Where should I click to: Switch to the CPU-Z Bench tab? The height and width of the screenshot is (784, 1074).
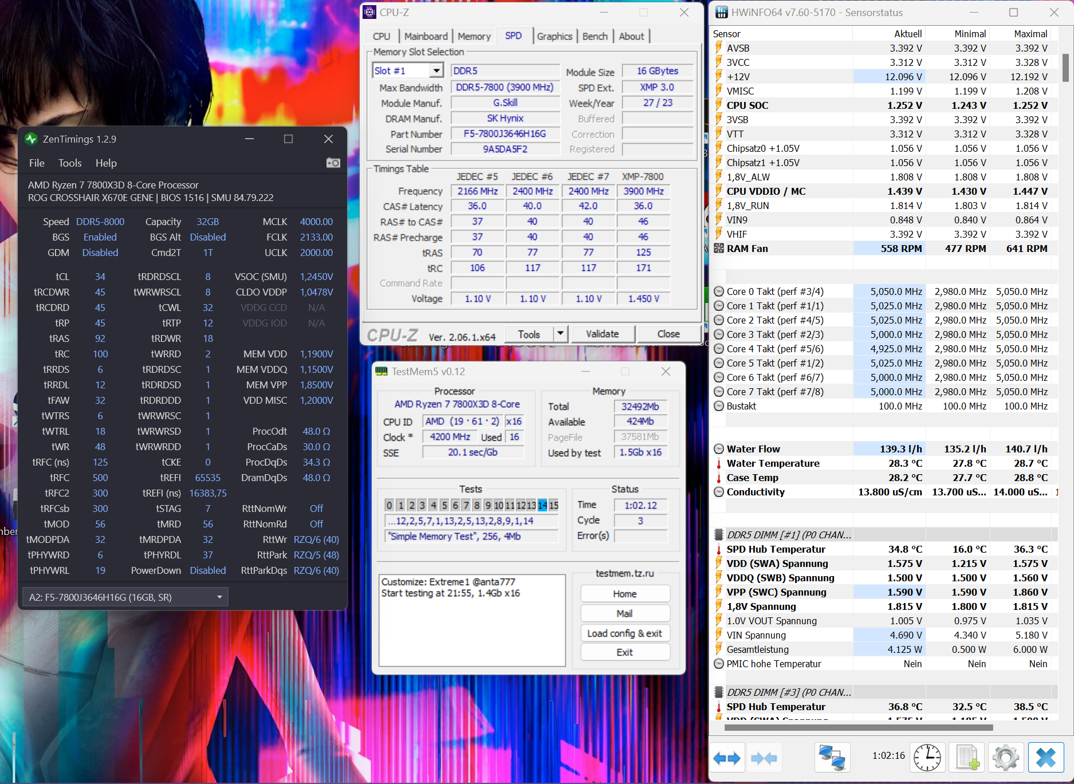click(x=595, y=36)
